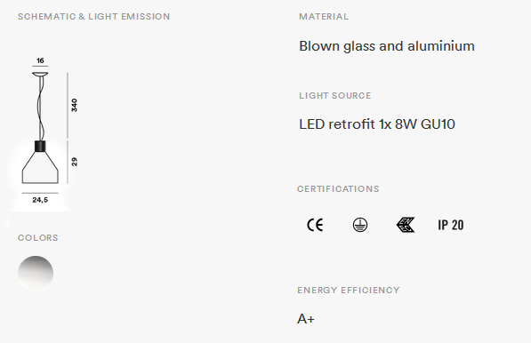Click the LED retrofit 1x 8W GU10 text
The width and height of the screenshot is (531, 343).
tap(377, 124)
